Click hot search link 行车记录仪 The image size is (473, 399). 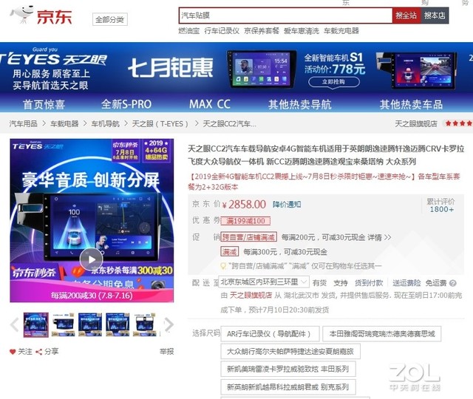pos(222,31)
